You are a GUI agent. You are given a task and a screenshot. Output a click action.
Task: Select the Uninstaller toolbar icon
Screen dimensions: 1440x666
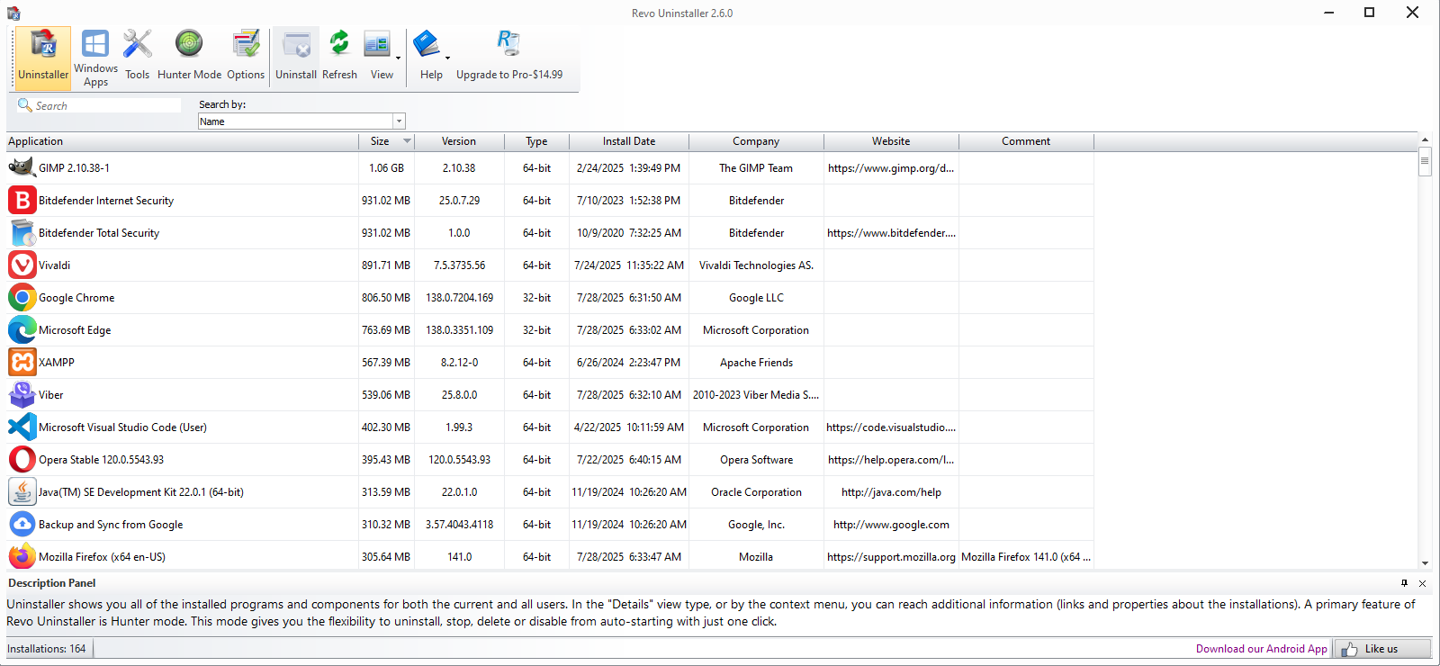43,56
